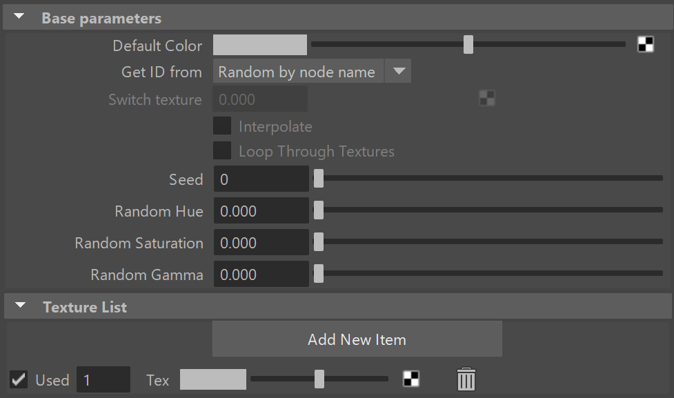
Task: Click the Add New Item button
Action: point(357,339)
